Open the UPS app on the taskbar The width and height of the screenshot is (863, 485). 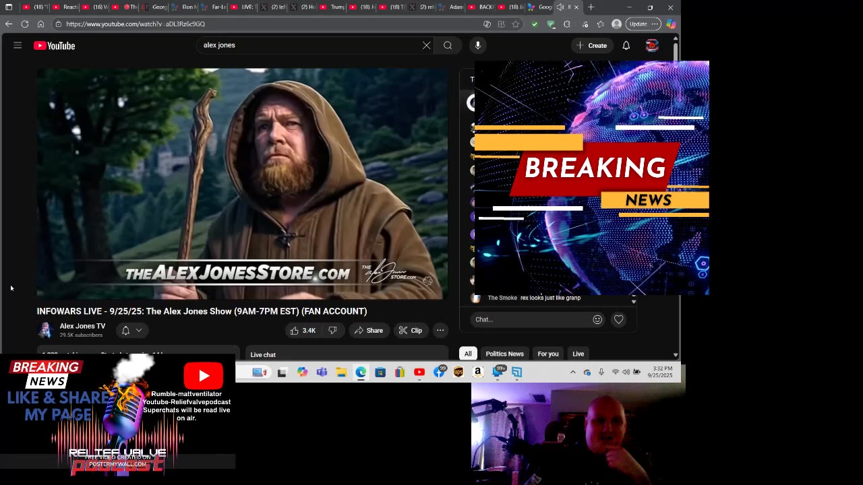point(458,372)
